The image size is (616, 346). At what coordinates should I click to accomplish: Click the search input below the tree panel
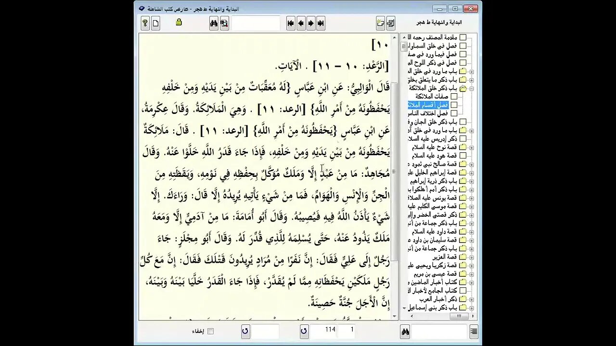439,331
